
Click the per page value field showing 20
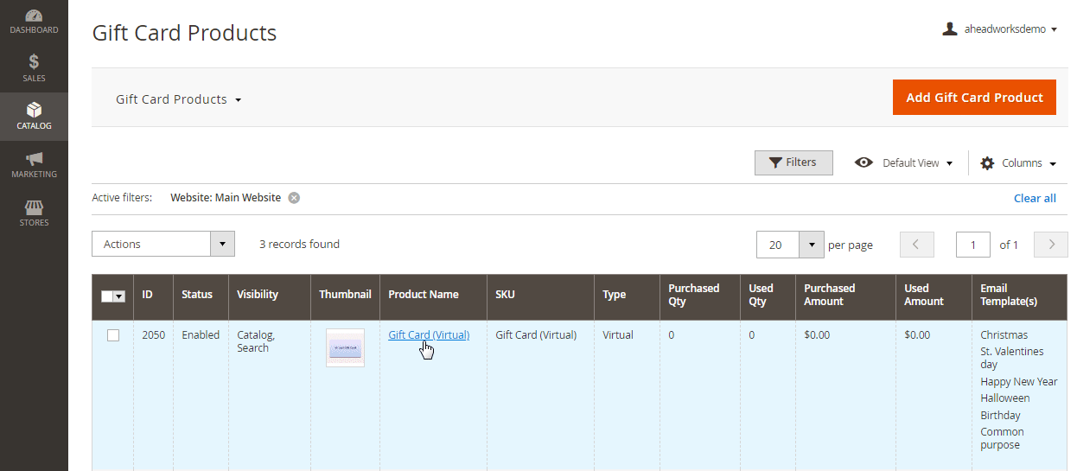[x=778, y=245]
